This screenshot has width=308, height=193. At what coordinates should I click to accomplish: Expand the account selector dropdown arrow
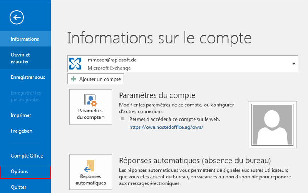294,64
